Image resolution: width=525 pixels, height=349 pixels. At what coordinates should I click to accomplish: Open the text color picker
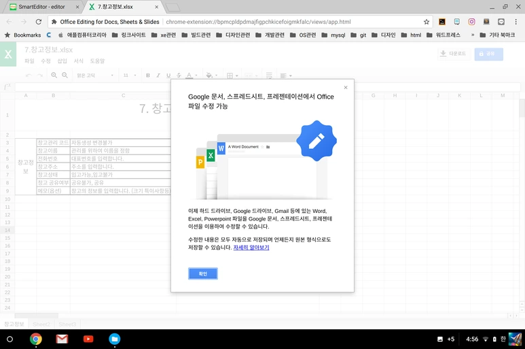(192, 76)
